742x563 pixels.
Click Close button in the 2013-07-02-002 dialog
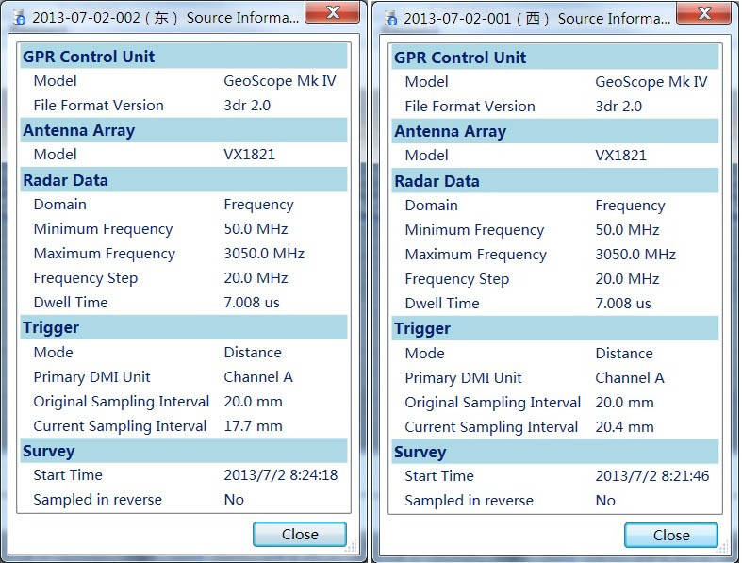299,534
